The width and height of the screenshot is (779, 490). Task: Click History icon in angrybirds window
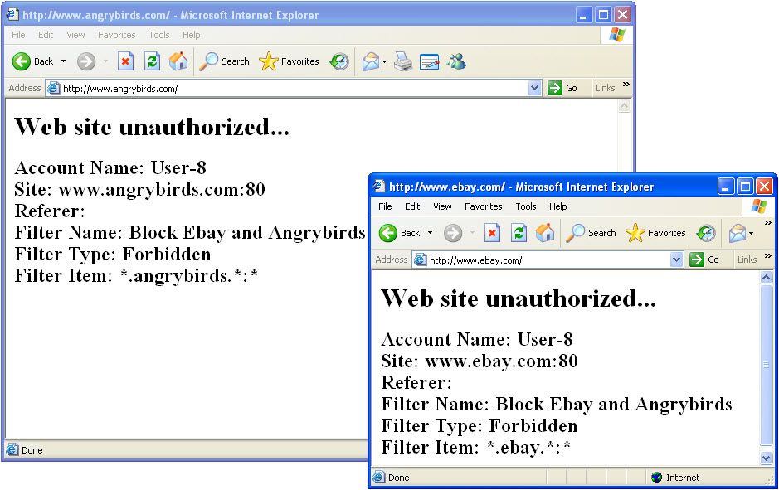(340, 61)
